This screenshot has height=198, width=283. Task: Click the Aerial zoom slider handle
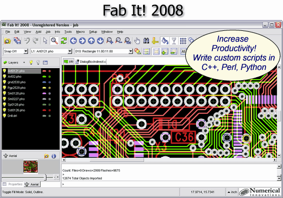[x=45, y=177]
